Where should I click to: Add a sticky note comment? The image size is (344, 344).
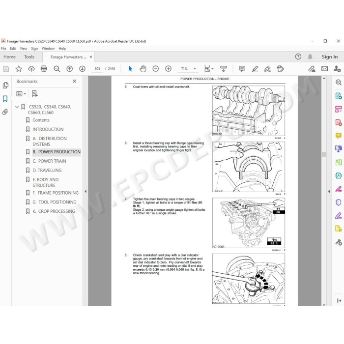(242, 69)
